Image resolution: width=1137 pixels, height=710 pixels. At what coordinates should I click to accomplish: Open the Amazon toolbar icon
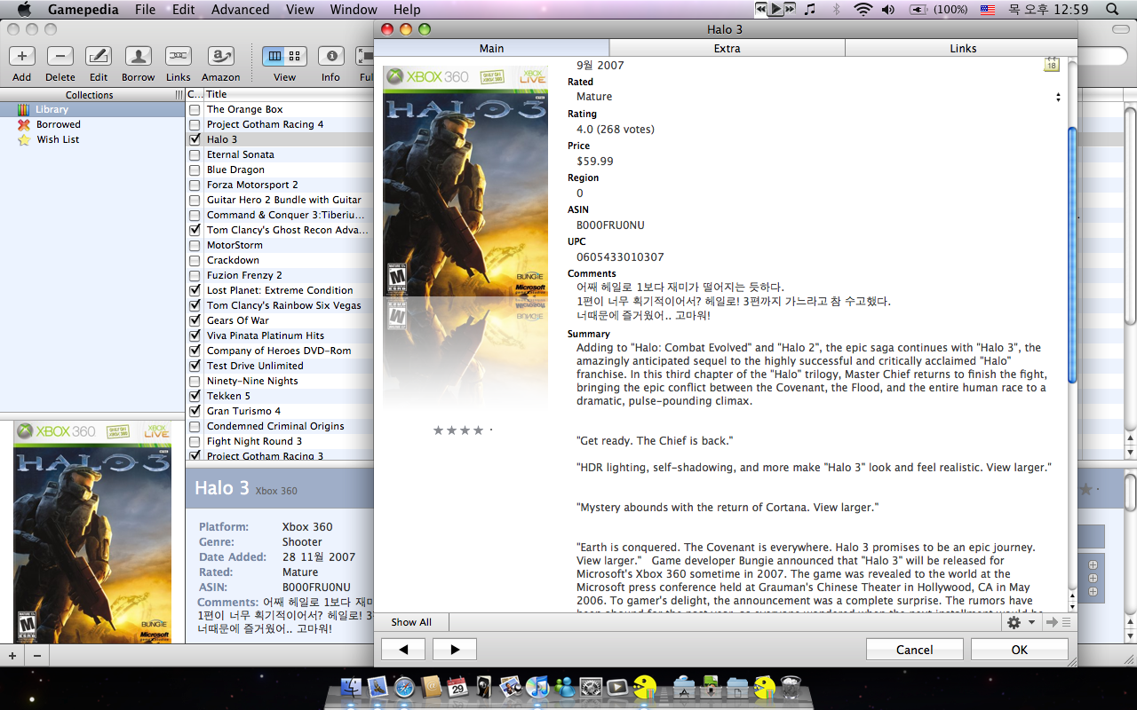click(220, 56)
